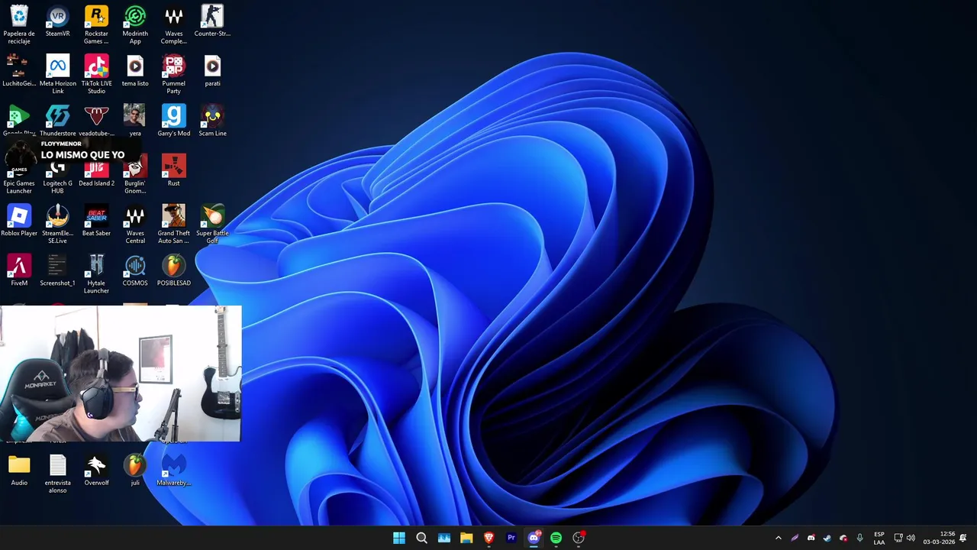This screenshot has width=977, height=550.
Task: Open Thunderstore desktop shortcut
Action: [58, 121]
